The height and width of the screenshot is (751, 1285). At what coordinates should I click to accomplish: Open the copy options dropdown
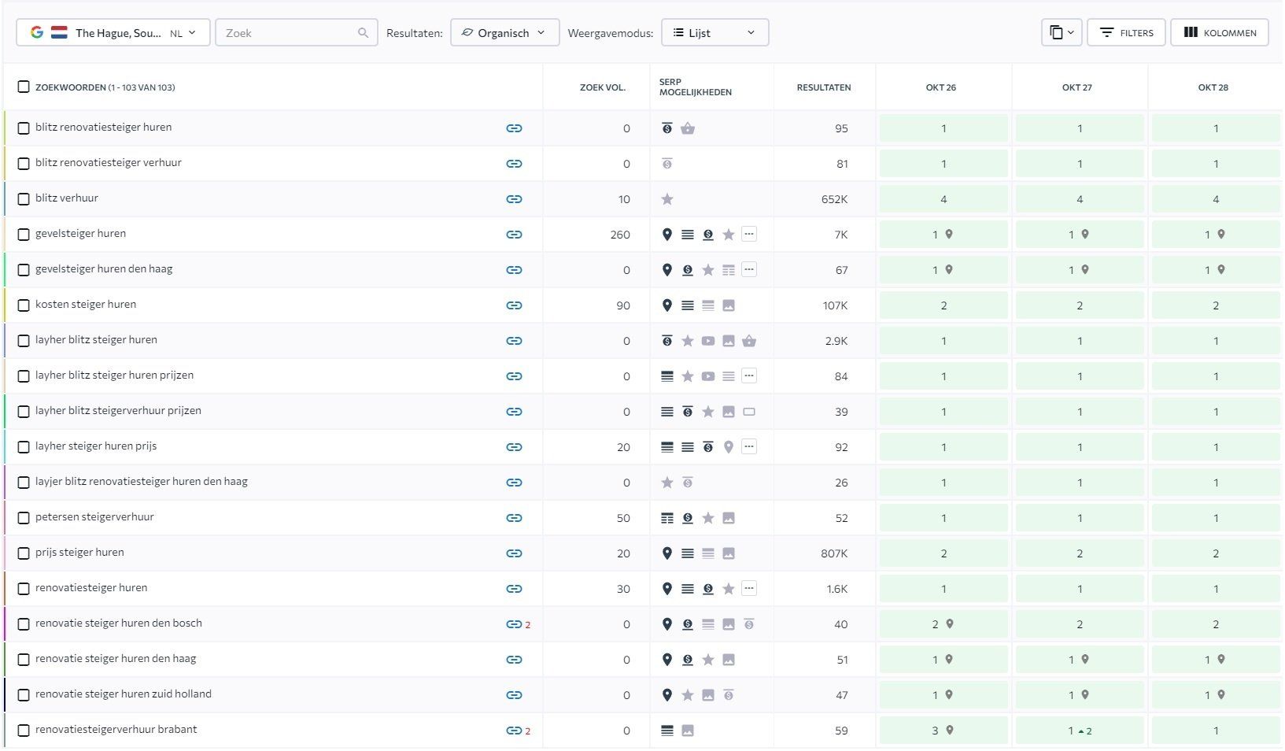pyautogui.click(x=1062, y=33)
